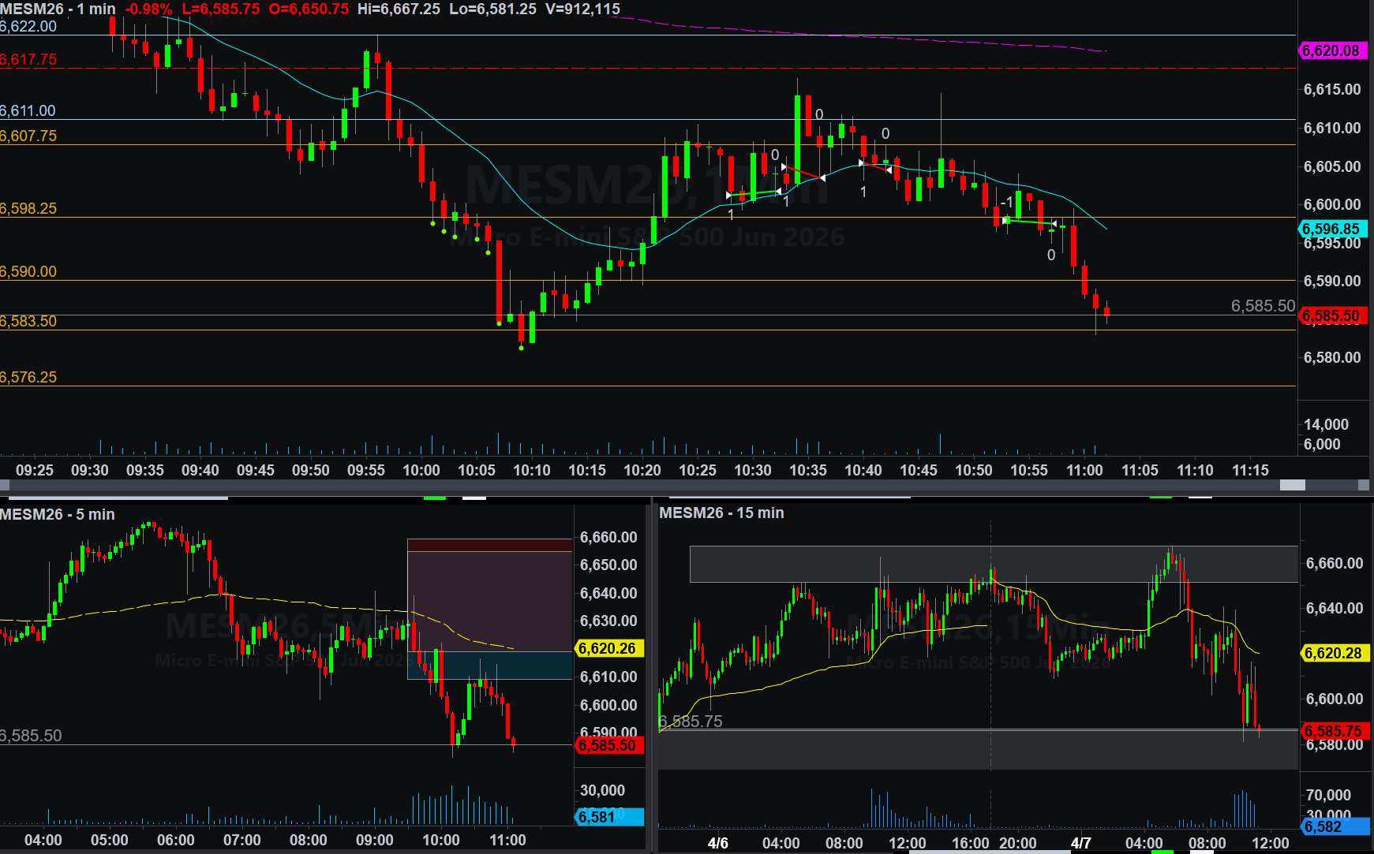1374x854 pixels.
Task: Click the 1 min chart horizontal scrollbar thumb
Action: (1292, 485)
